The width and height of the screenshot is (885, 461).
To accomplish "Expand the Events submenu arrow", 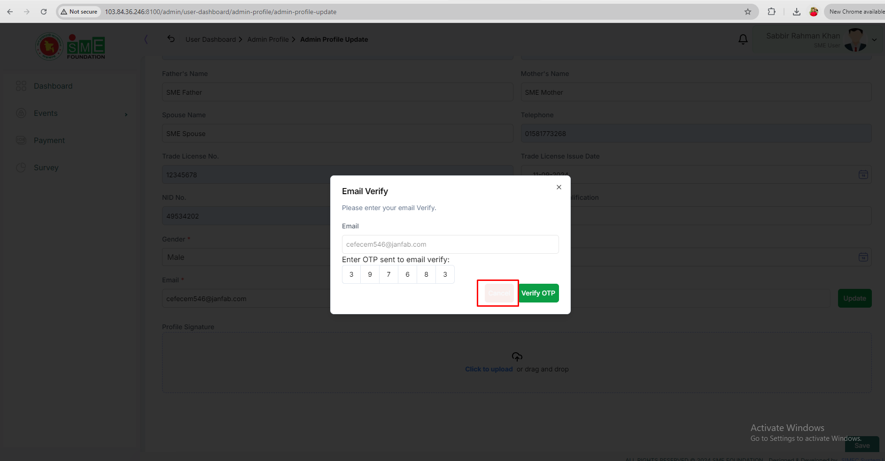I will tap(126, 114).
